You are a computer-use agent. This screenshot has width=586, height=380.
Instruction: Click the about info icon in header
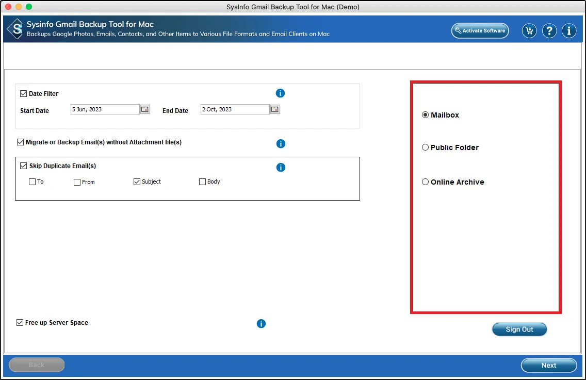[569, 30]
